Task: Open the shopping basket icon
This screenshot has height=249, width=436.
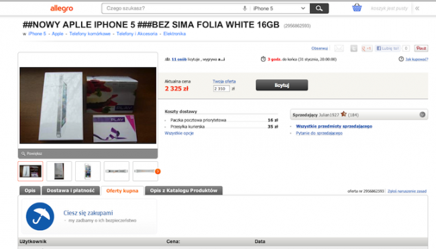Action: pos(357,8)
